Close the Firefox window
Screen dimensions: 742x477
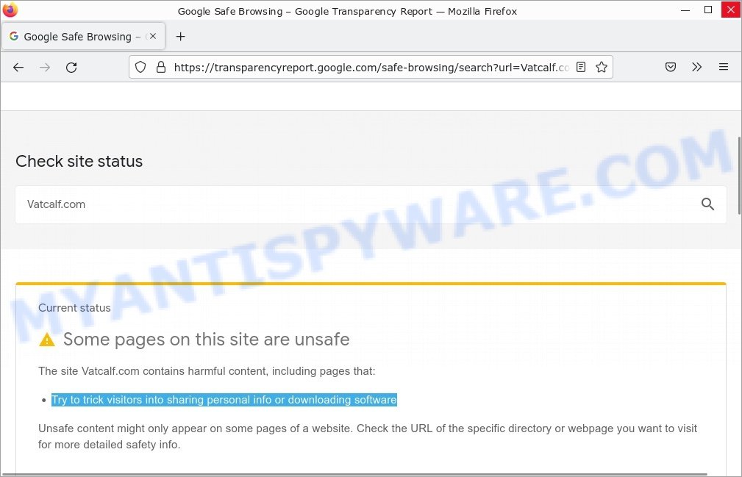(731, 10)
